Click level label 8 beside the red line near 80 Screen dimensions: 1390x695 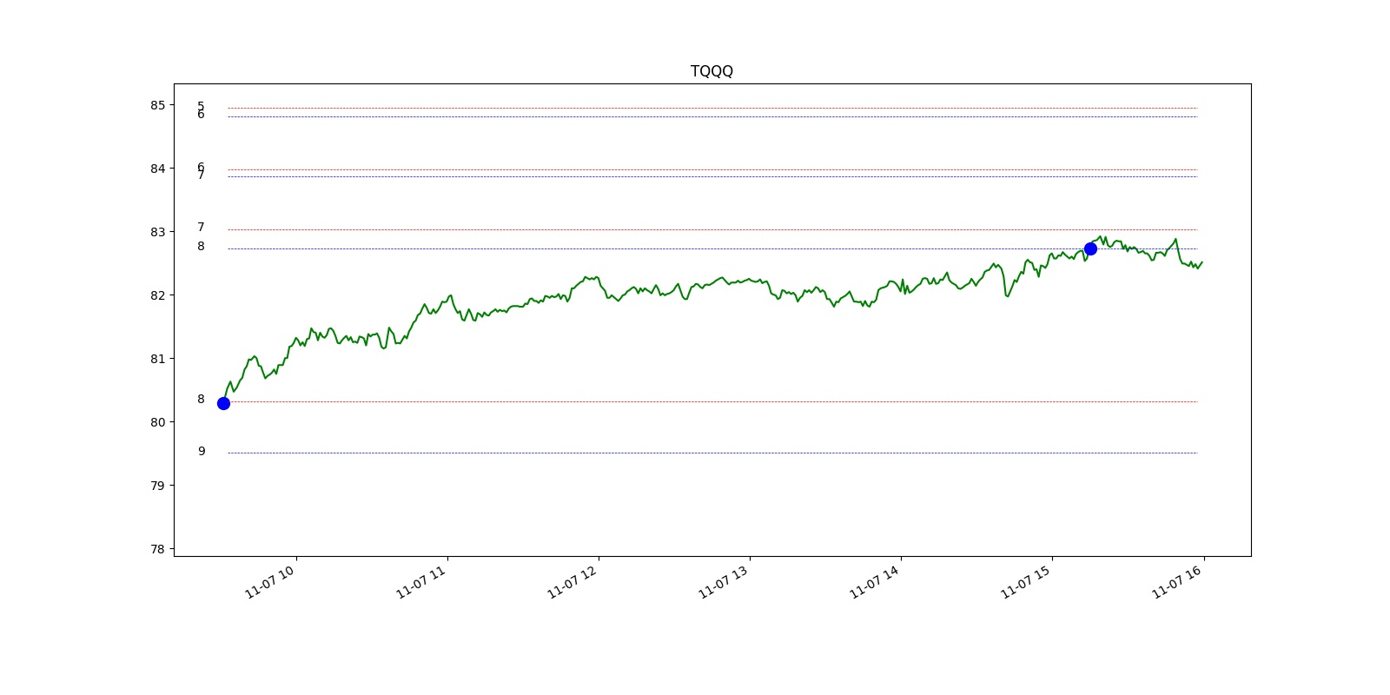point(201,400)
